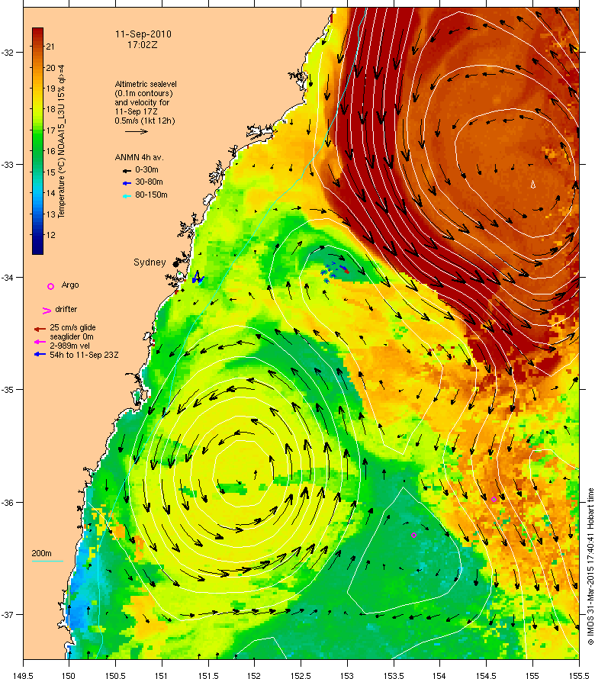
Task: Click the Argo float marker in orange water
Action: click(x=494, y=499)
